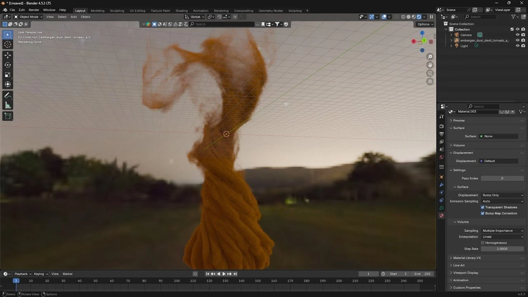
Task: Select the Cursor tool in the toolbar
Action: [x=8, y=45]
